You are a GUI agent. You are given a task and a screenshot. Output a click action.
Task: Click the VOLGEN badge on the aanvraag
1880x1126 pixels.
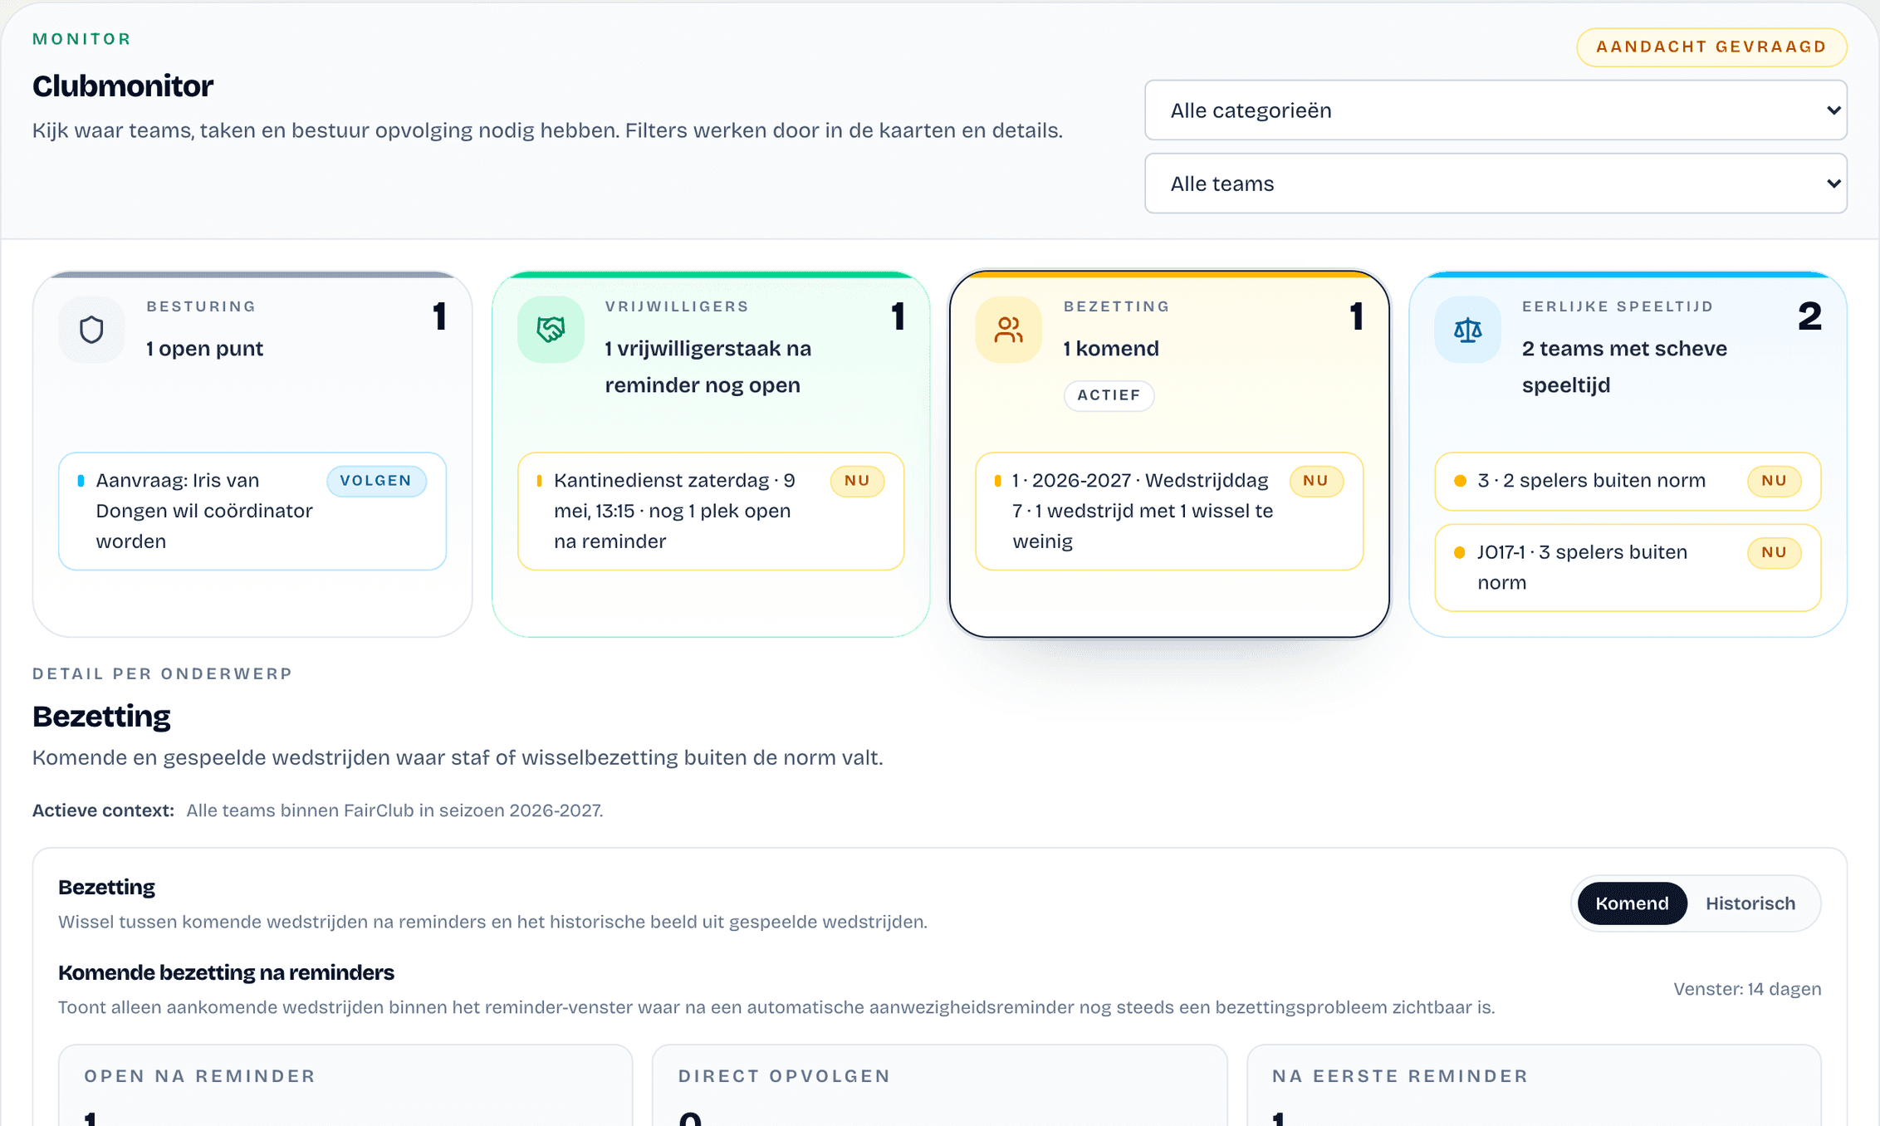tap(376, 481)
